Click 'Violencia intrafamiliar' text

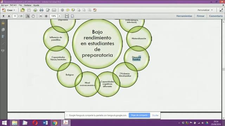click(x=125, y=75)
